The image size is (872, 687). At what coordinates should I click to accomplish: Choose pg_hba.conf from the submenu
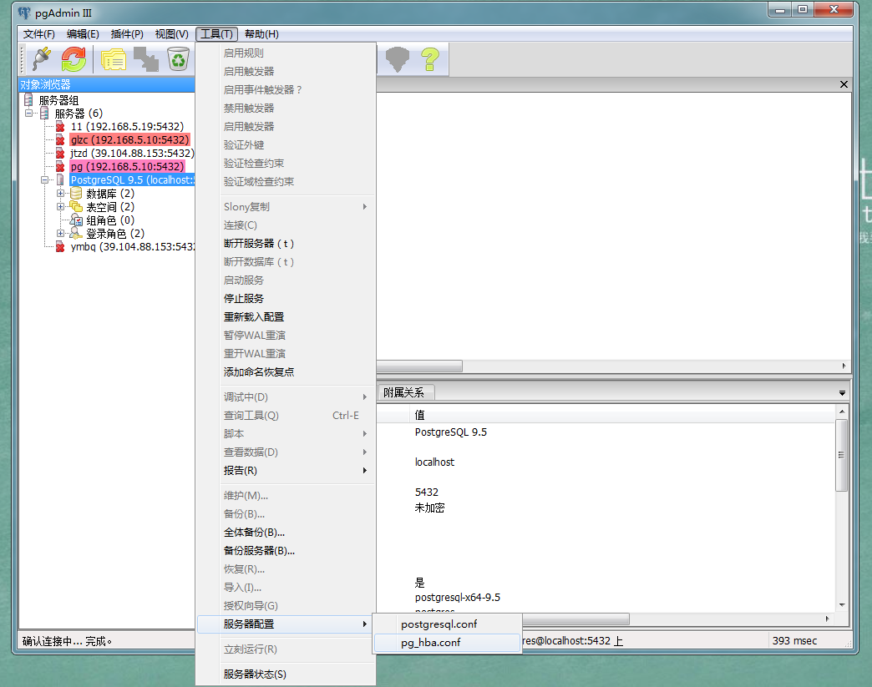pos(430,643)
